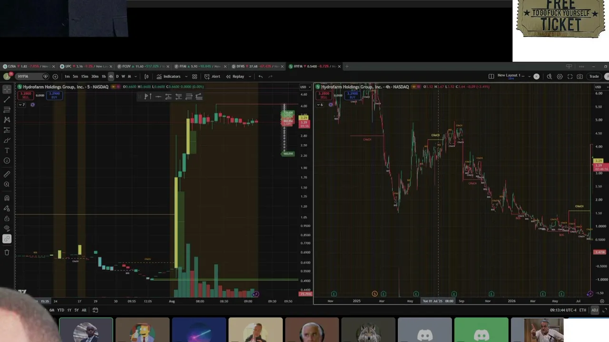This screenshot has height=342, width=609.
Task: Click the Trade button
Action: click(x=594, y=76)
